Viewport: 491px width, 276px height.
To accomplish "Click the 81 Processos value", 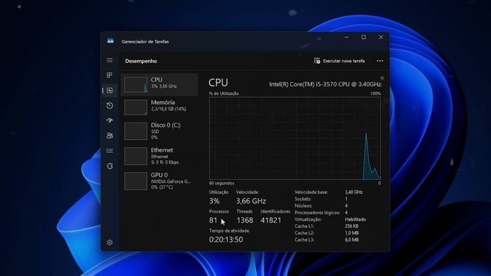I will (213, 220).
